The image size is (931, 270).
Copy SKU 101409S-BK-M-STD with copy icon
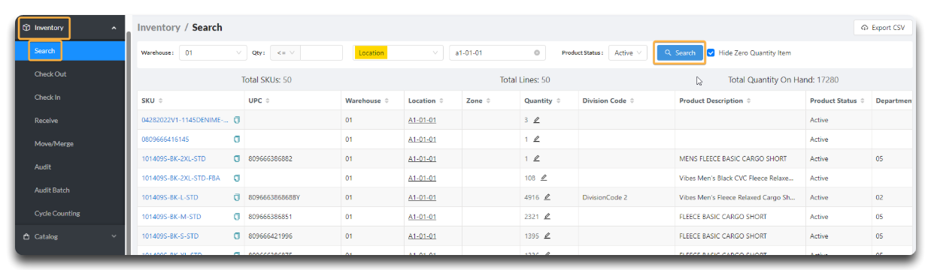[237, 217]
